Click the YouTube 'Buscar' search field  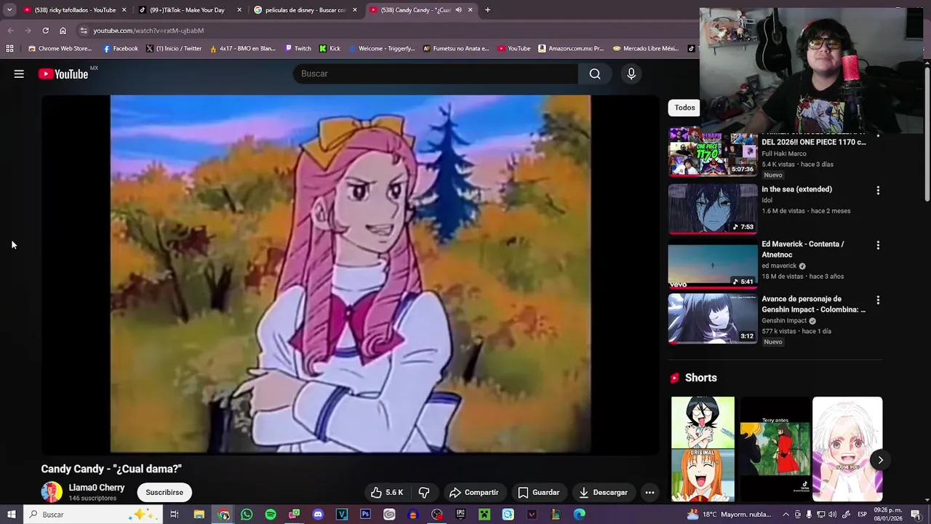pos(435,74)
